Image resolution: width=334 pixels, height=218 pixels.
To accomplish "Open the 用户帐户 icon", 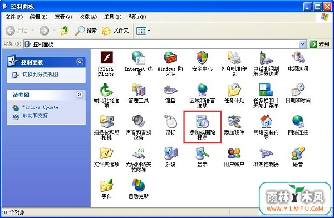I will tap(234, 153).
